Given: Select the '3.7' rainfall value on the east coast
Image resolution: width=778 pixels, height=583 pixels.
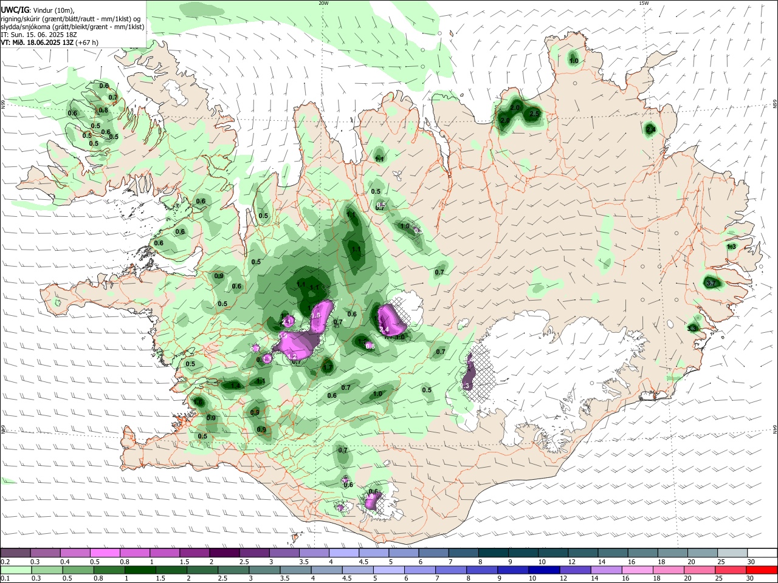Looking at the screenshot, I should click(712, 283).
